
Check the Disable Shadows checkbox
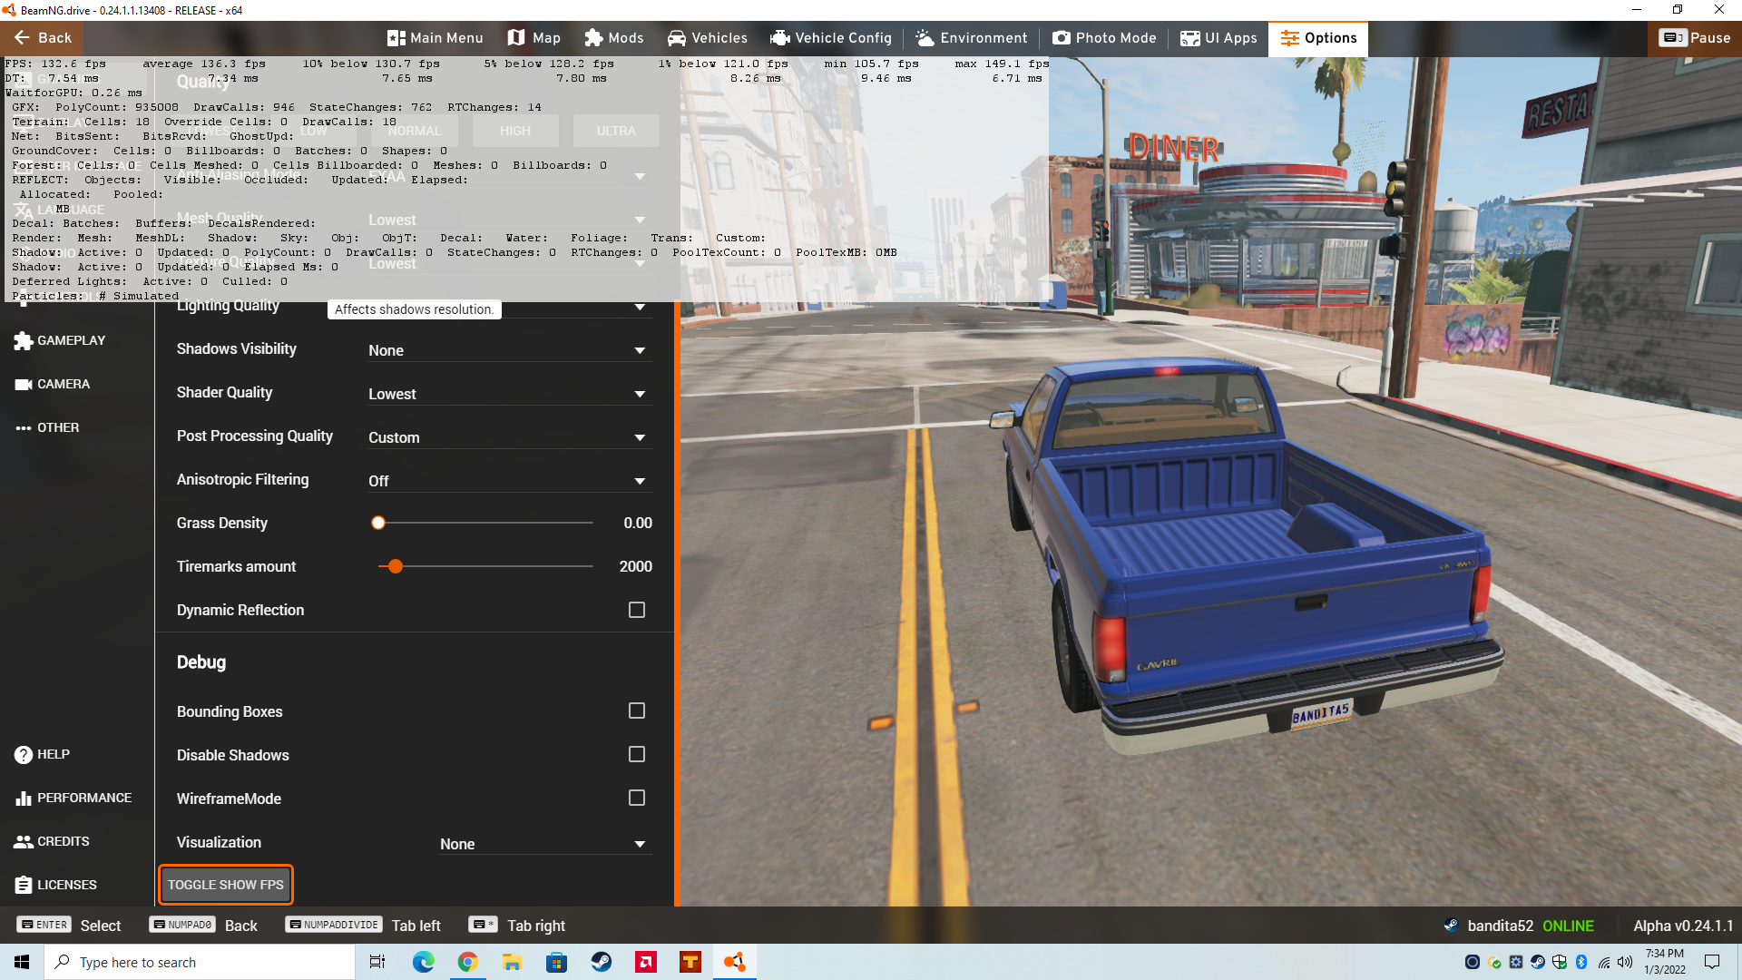637,754
